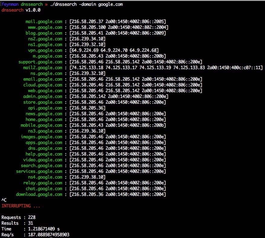Select the 'cloud.google.com' hostname

click(x=43, y=85)
